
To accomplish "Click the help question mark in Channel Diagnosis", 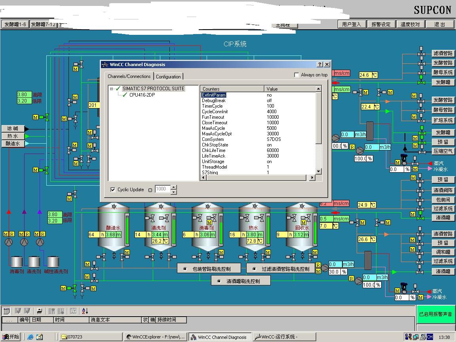I will click(320, 64).
